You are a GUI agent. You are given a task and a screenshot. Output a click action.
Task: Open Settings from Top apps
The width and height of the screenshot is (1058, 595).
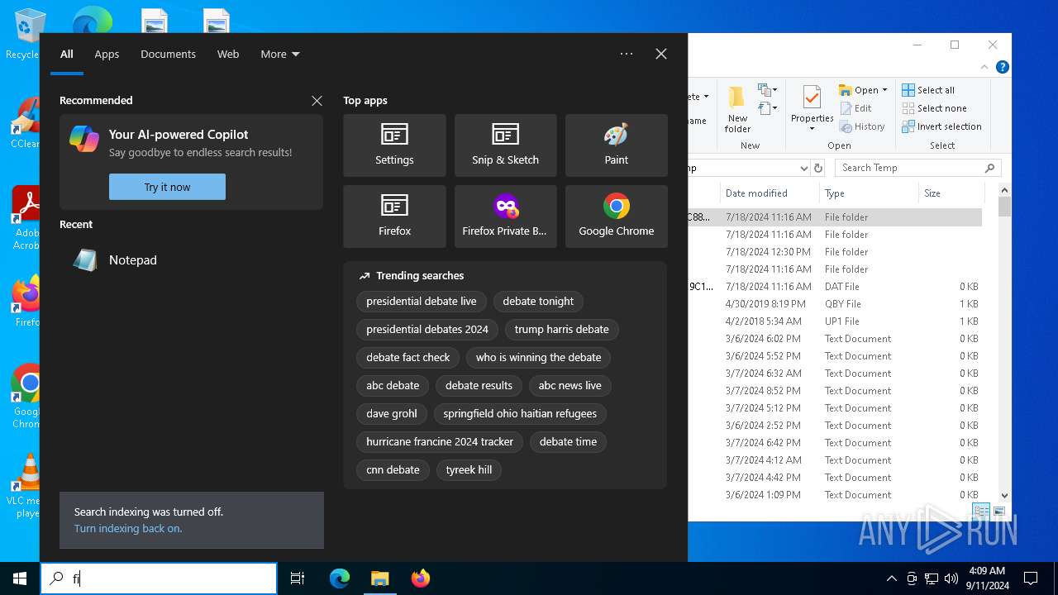click(394, 145)
